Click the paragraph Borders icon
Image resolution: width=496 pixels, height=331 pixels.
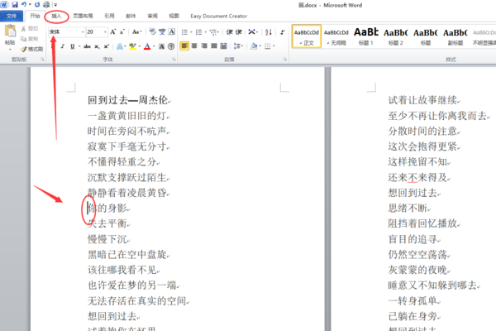[x=268, y=46]
